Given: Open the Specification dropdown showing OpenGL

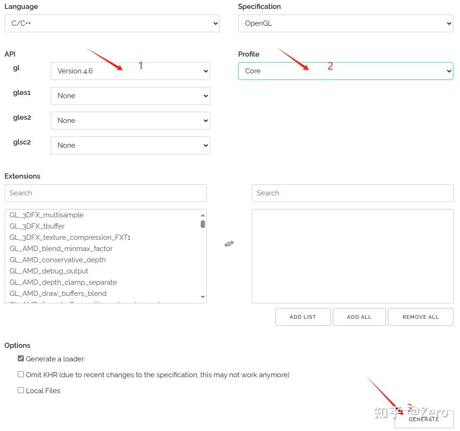Looking at the screenshot, I should 345,23.
